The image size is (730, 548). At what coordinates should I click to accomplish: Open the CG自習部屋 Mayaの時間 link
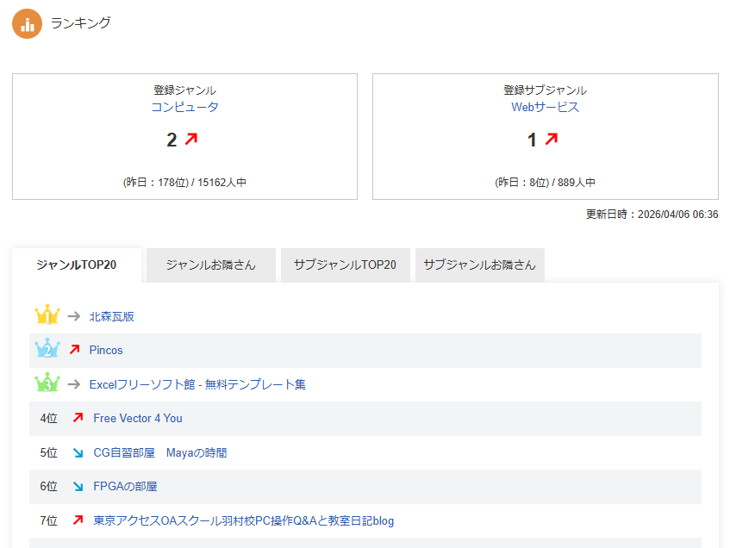pos(160,452)
